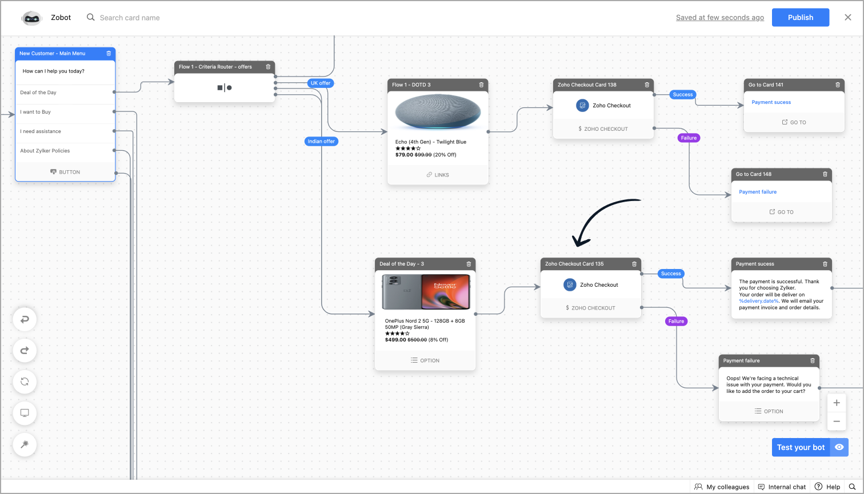The image size is (864, 494).
Task: Click the search magnifier icon
Action: pyautogui.click(x=91, y=17)
